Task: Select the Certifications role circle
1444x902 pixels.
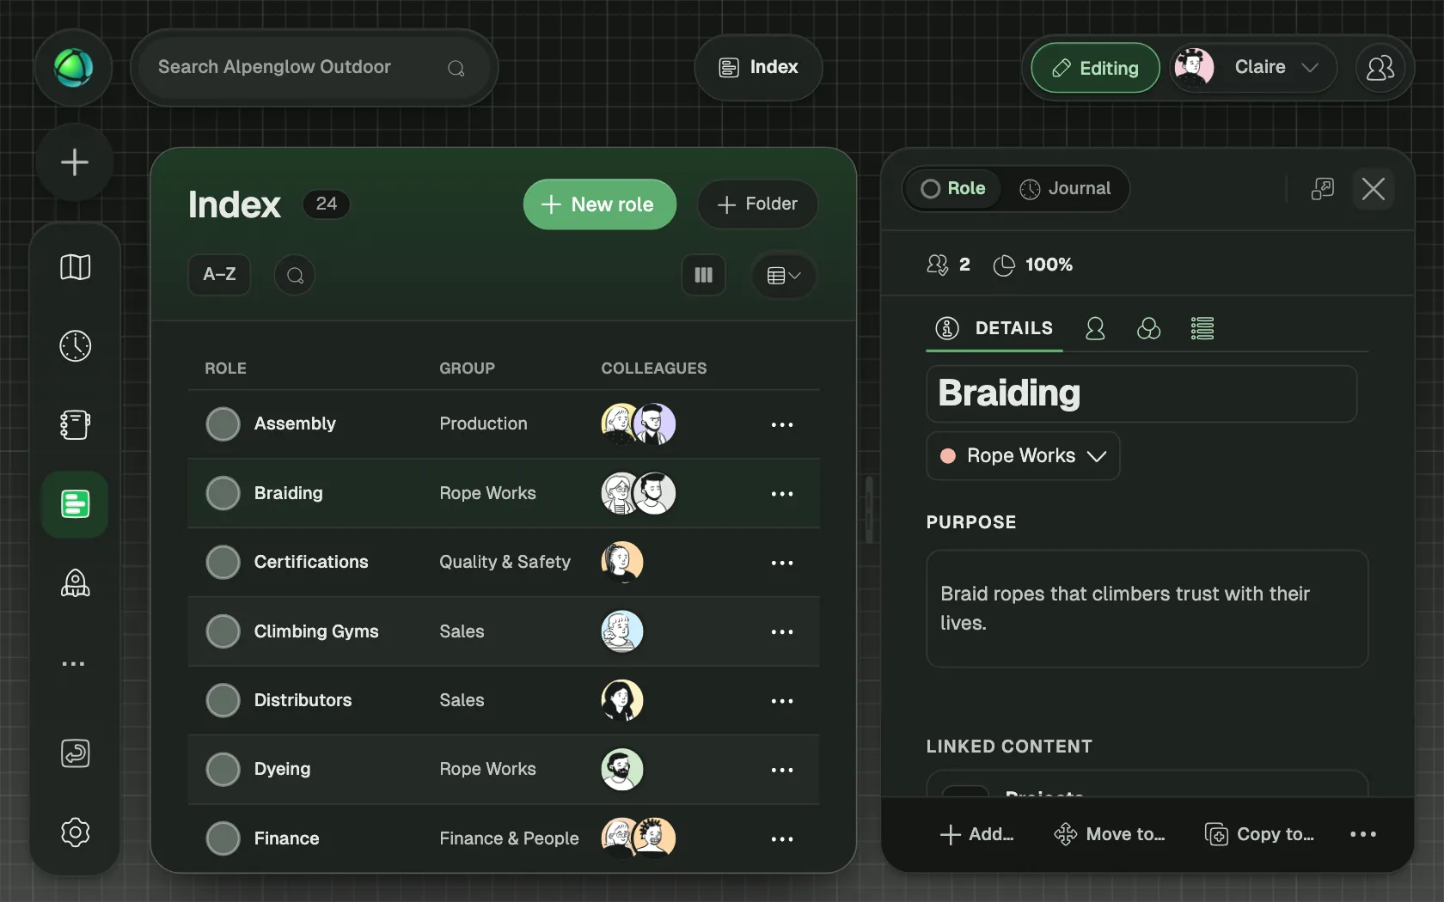Action: (x=223, y=562)
